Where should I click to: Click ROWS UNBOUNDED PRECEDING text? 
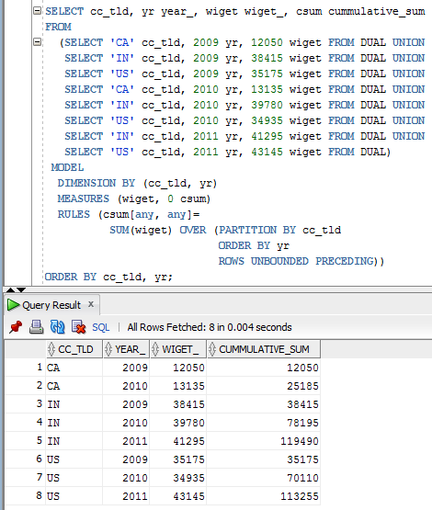[x=296, y=261]
